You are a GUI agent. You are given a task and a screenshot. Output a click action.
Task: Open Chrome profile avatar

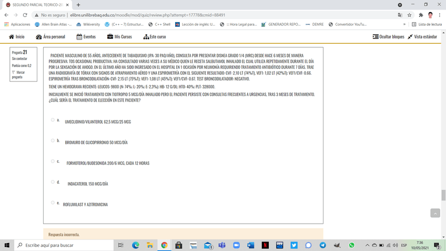pos(430,15)
